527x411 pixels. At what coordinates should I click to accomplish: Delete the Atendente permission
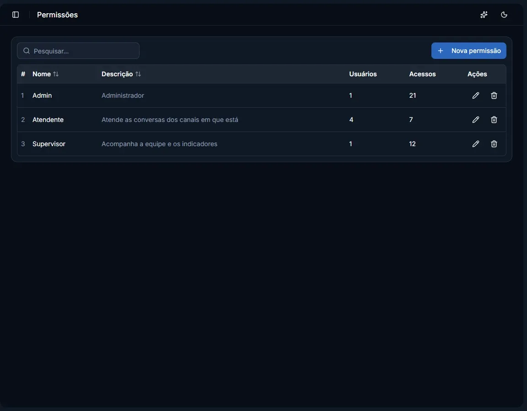494,120
